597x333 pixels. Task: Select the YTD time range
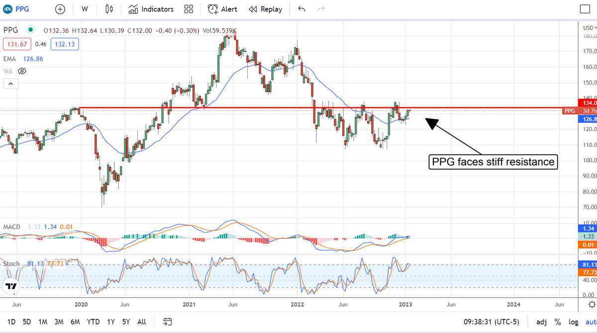click(93, 322)
